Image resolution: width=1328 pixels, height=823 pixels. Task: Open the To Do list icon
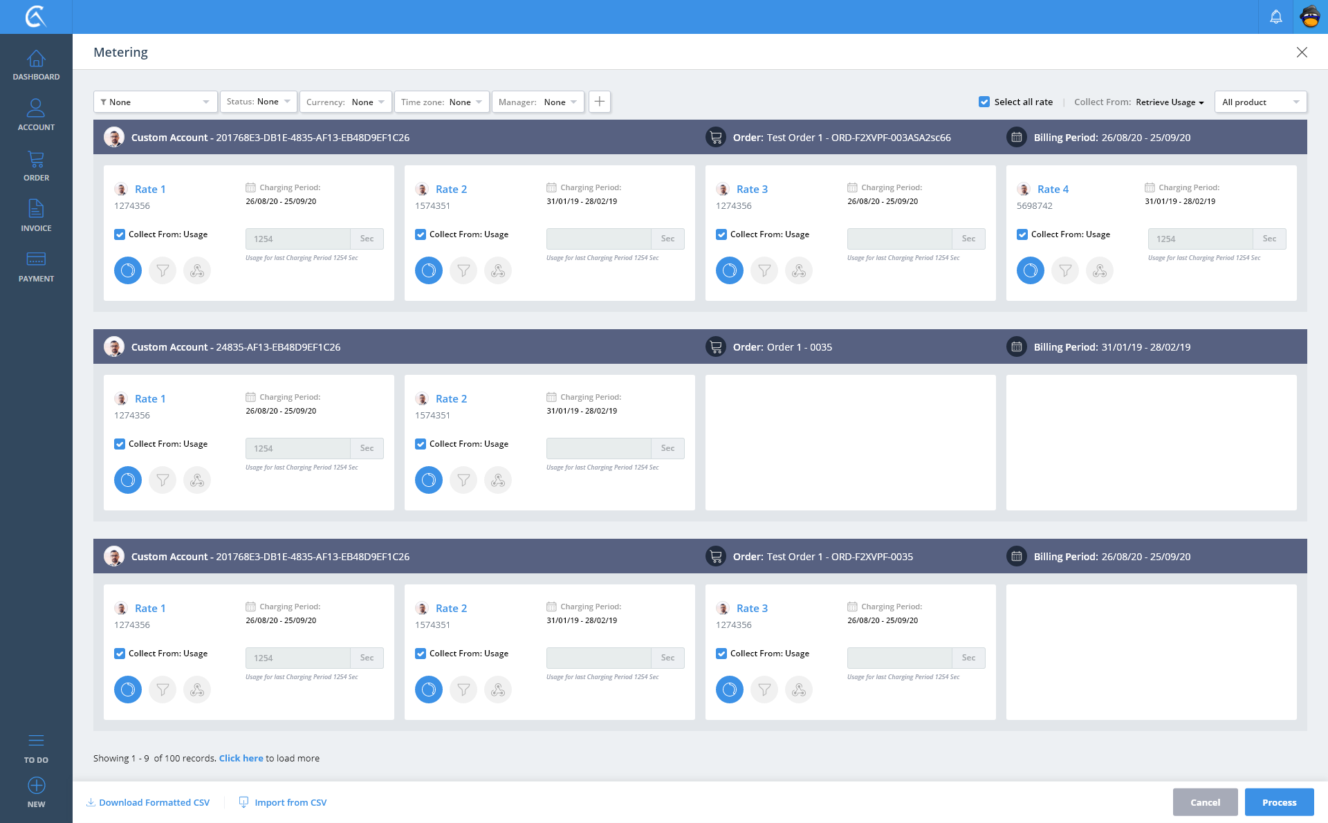pos(36,741)
